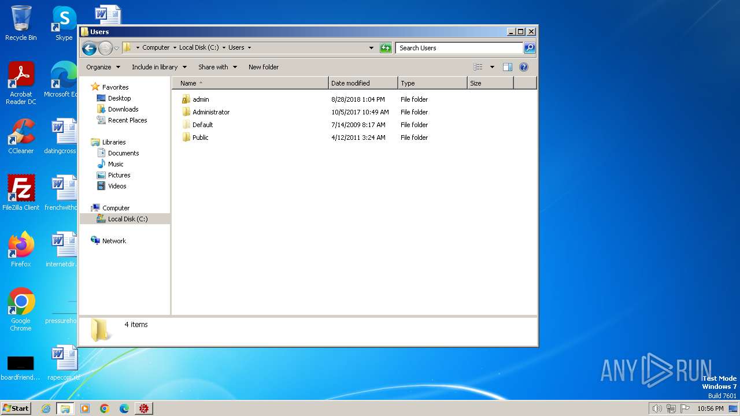Select the Public folder
This screenshot has height=416, width=740.
200,138
